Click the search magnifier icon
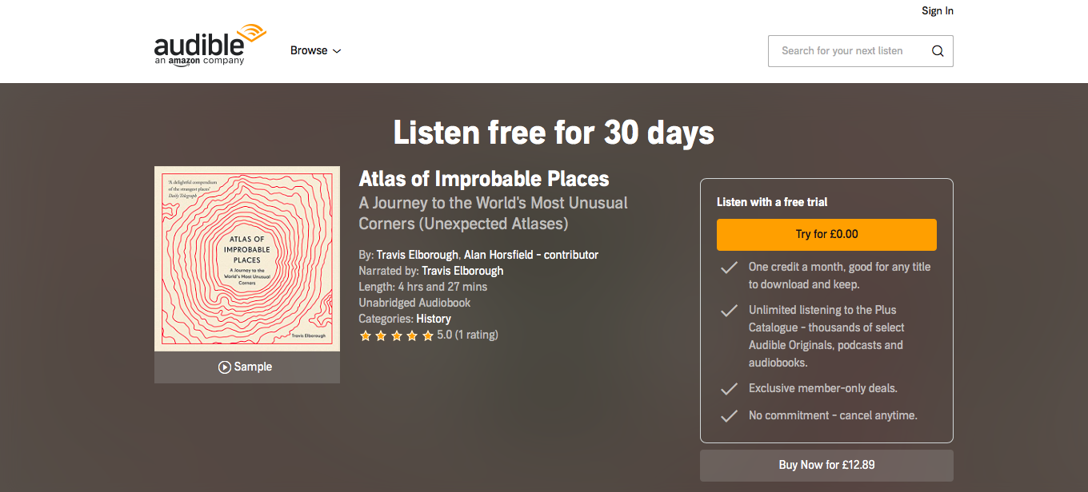Viewport: 1088px width, 492px height. [x=938, y=51]
